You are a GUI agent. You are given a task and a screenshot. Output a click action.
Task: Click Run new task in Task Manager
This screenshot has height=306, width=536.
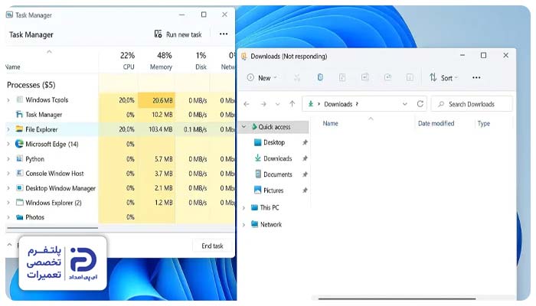point(178,34)
